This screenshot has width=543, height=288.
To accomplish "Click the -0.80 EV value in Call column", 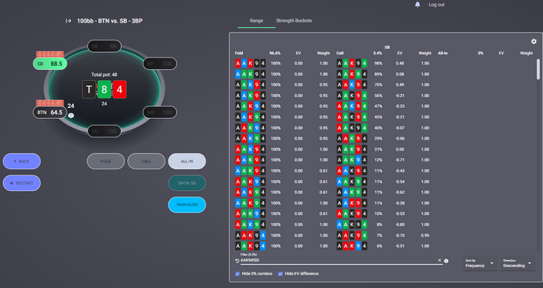I will (399, 224).
